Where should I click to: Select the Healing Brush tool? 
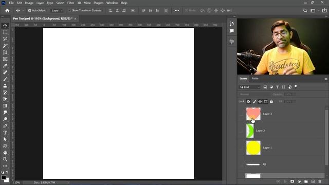point(5,72)
